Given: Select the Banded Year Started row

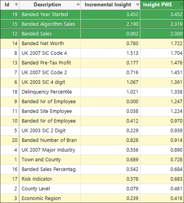Looking at the screenshot, I should [92, 14].
